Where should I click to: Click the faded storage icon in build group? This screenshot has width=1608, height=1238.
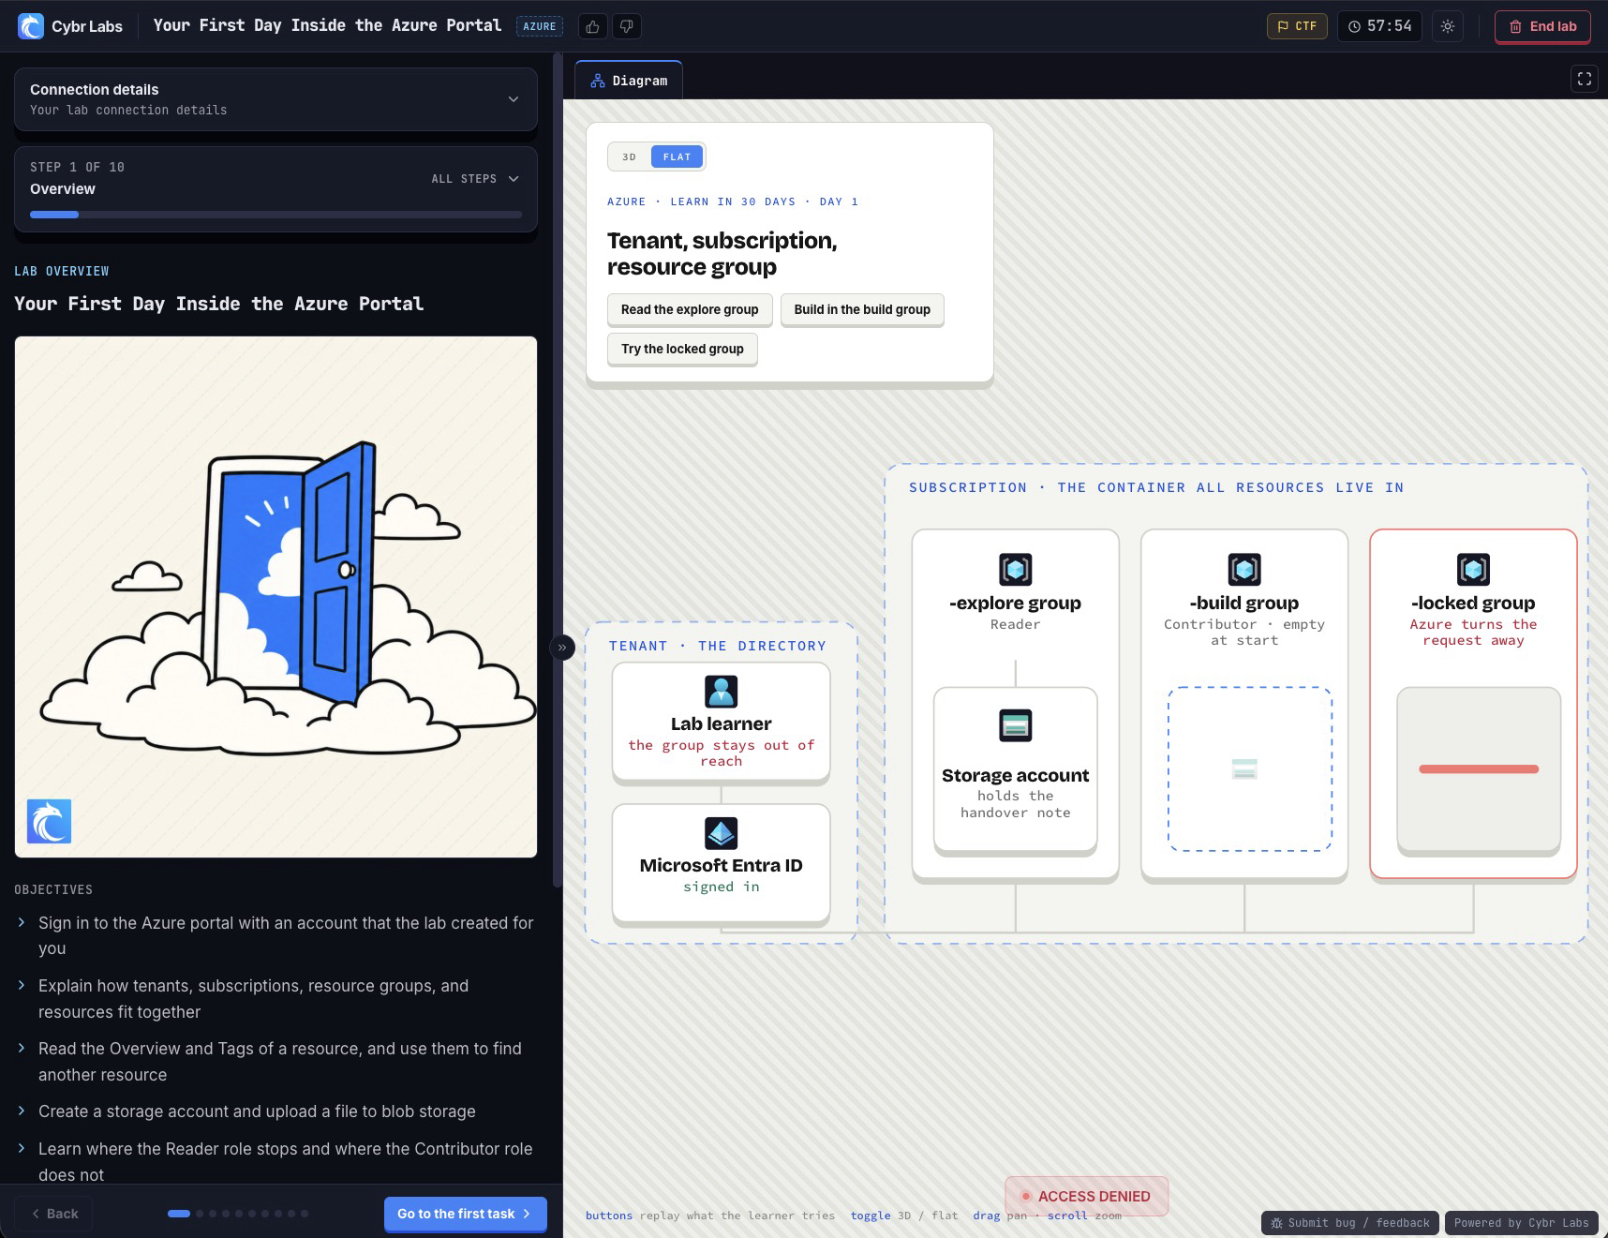(1244, 769)
